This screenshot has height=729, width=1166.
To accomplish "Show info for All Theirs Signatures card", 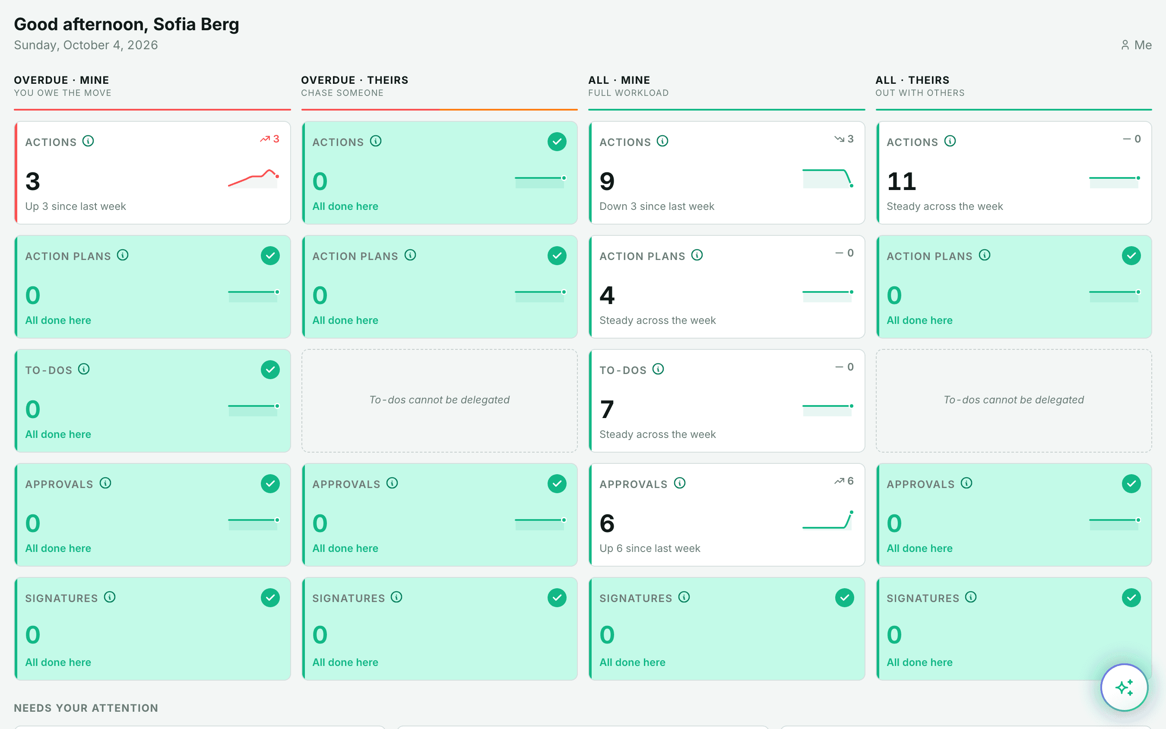I will point(971,597).
